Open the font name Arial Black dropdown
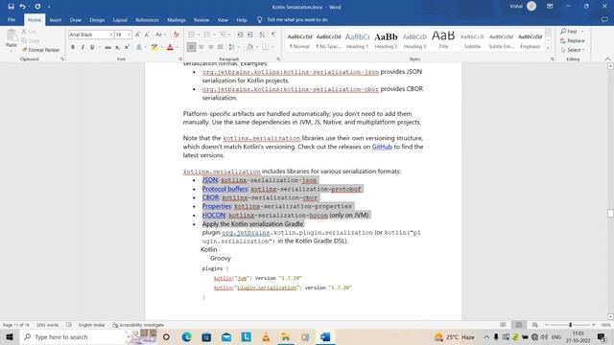This screenshot has width=614, height=345. (x=111, y=34)
